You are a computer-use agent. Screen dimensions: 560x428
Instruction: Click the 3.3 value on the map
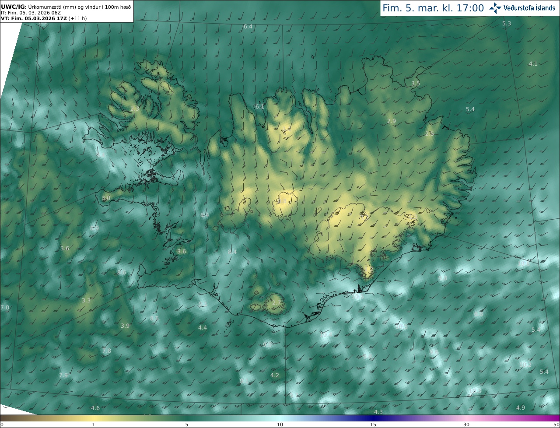(86, 300)
